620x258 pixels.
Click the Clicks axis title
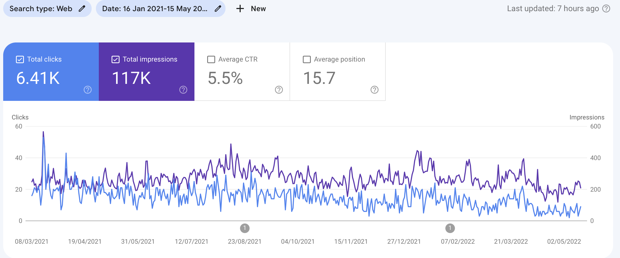pyautogui.click(x=20, y=117)
